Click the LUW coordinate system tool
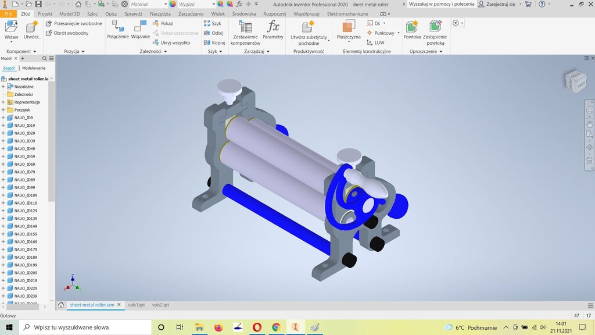 point(375,42)
